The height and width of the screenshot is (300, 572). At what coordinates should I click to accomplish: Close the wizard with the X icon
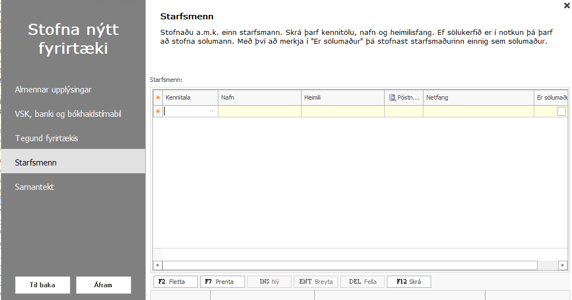[x=566, y=6]
